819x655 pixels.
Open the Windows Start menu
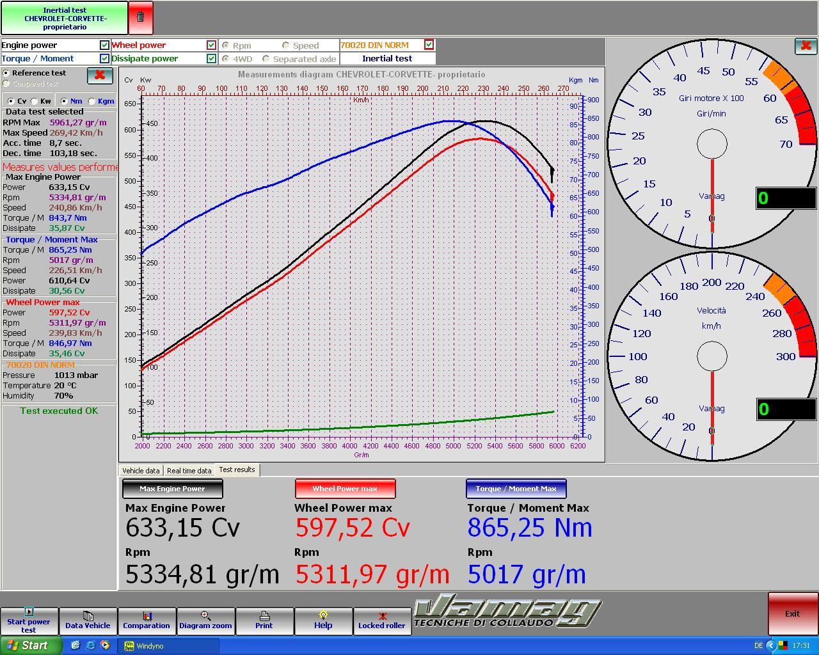click(x=31, y=645)
